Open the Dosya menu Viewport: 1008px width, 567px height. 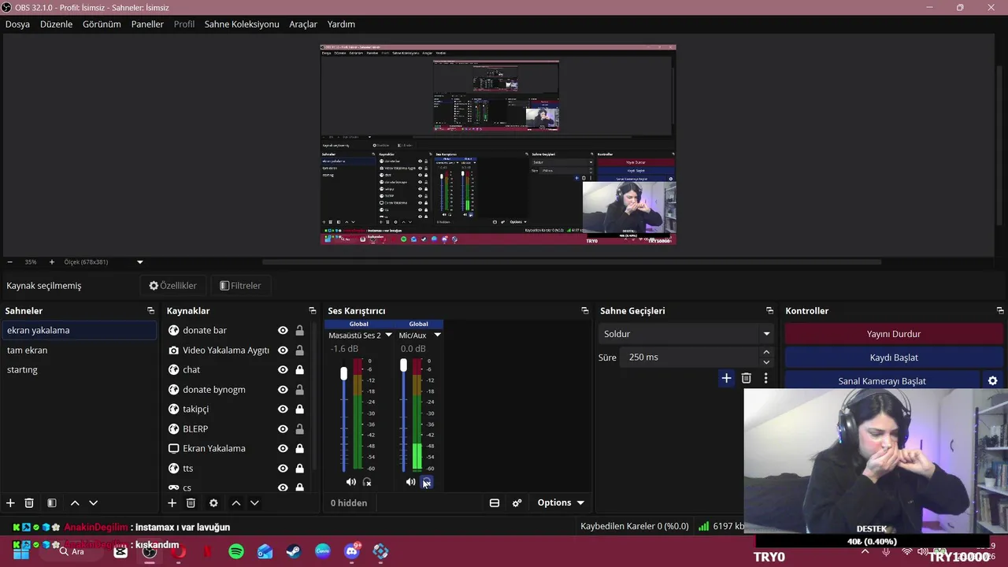click(17, 24)
